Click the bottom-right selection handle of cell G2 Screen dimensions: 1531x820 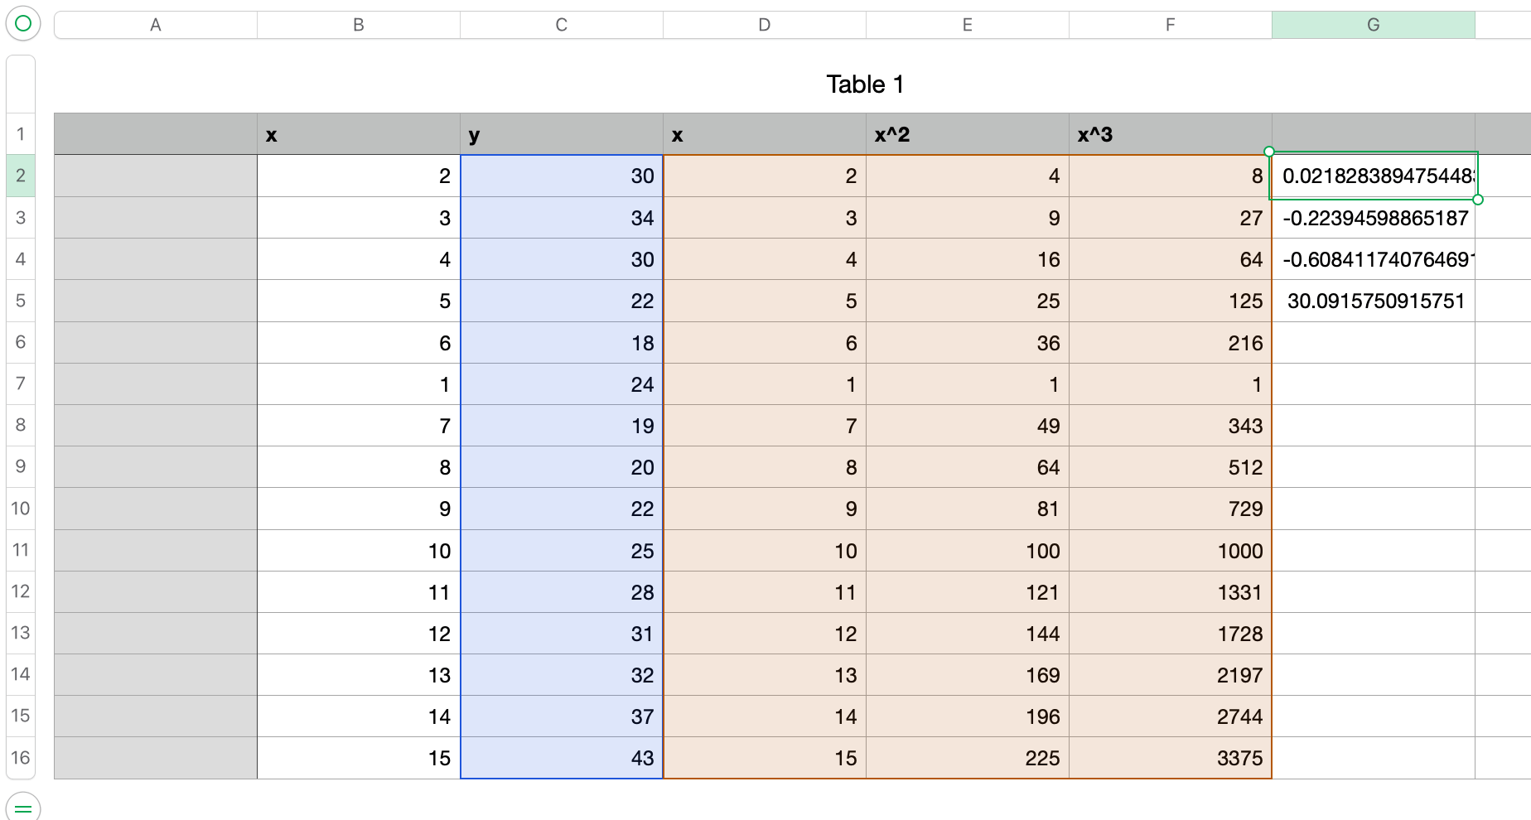(x=1478, y=200)
